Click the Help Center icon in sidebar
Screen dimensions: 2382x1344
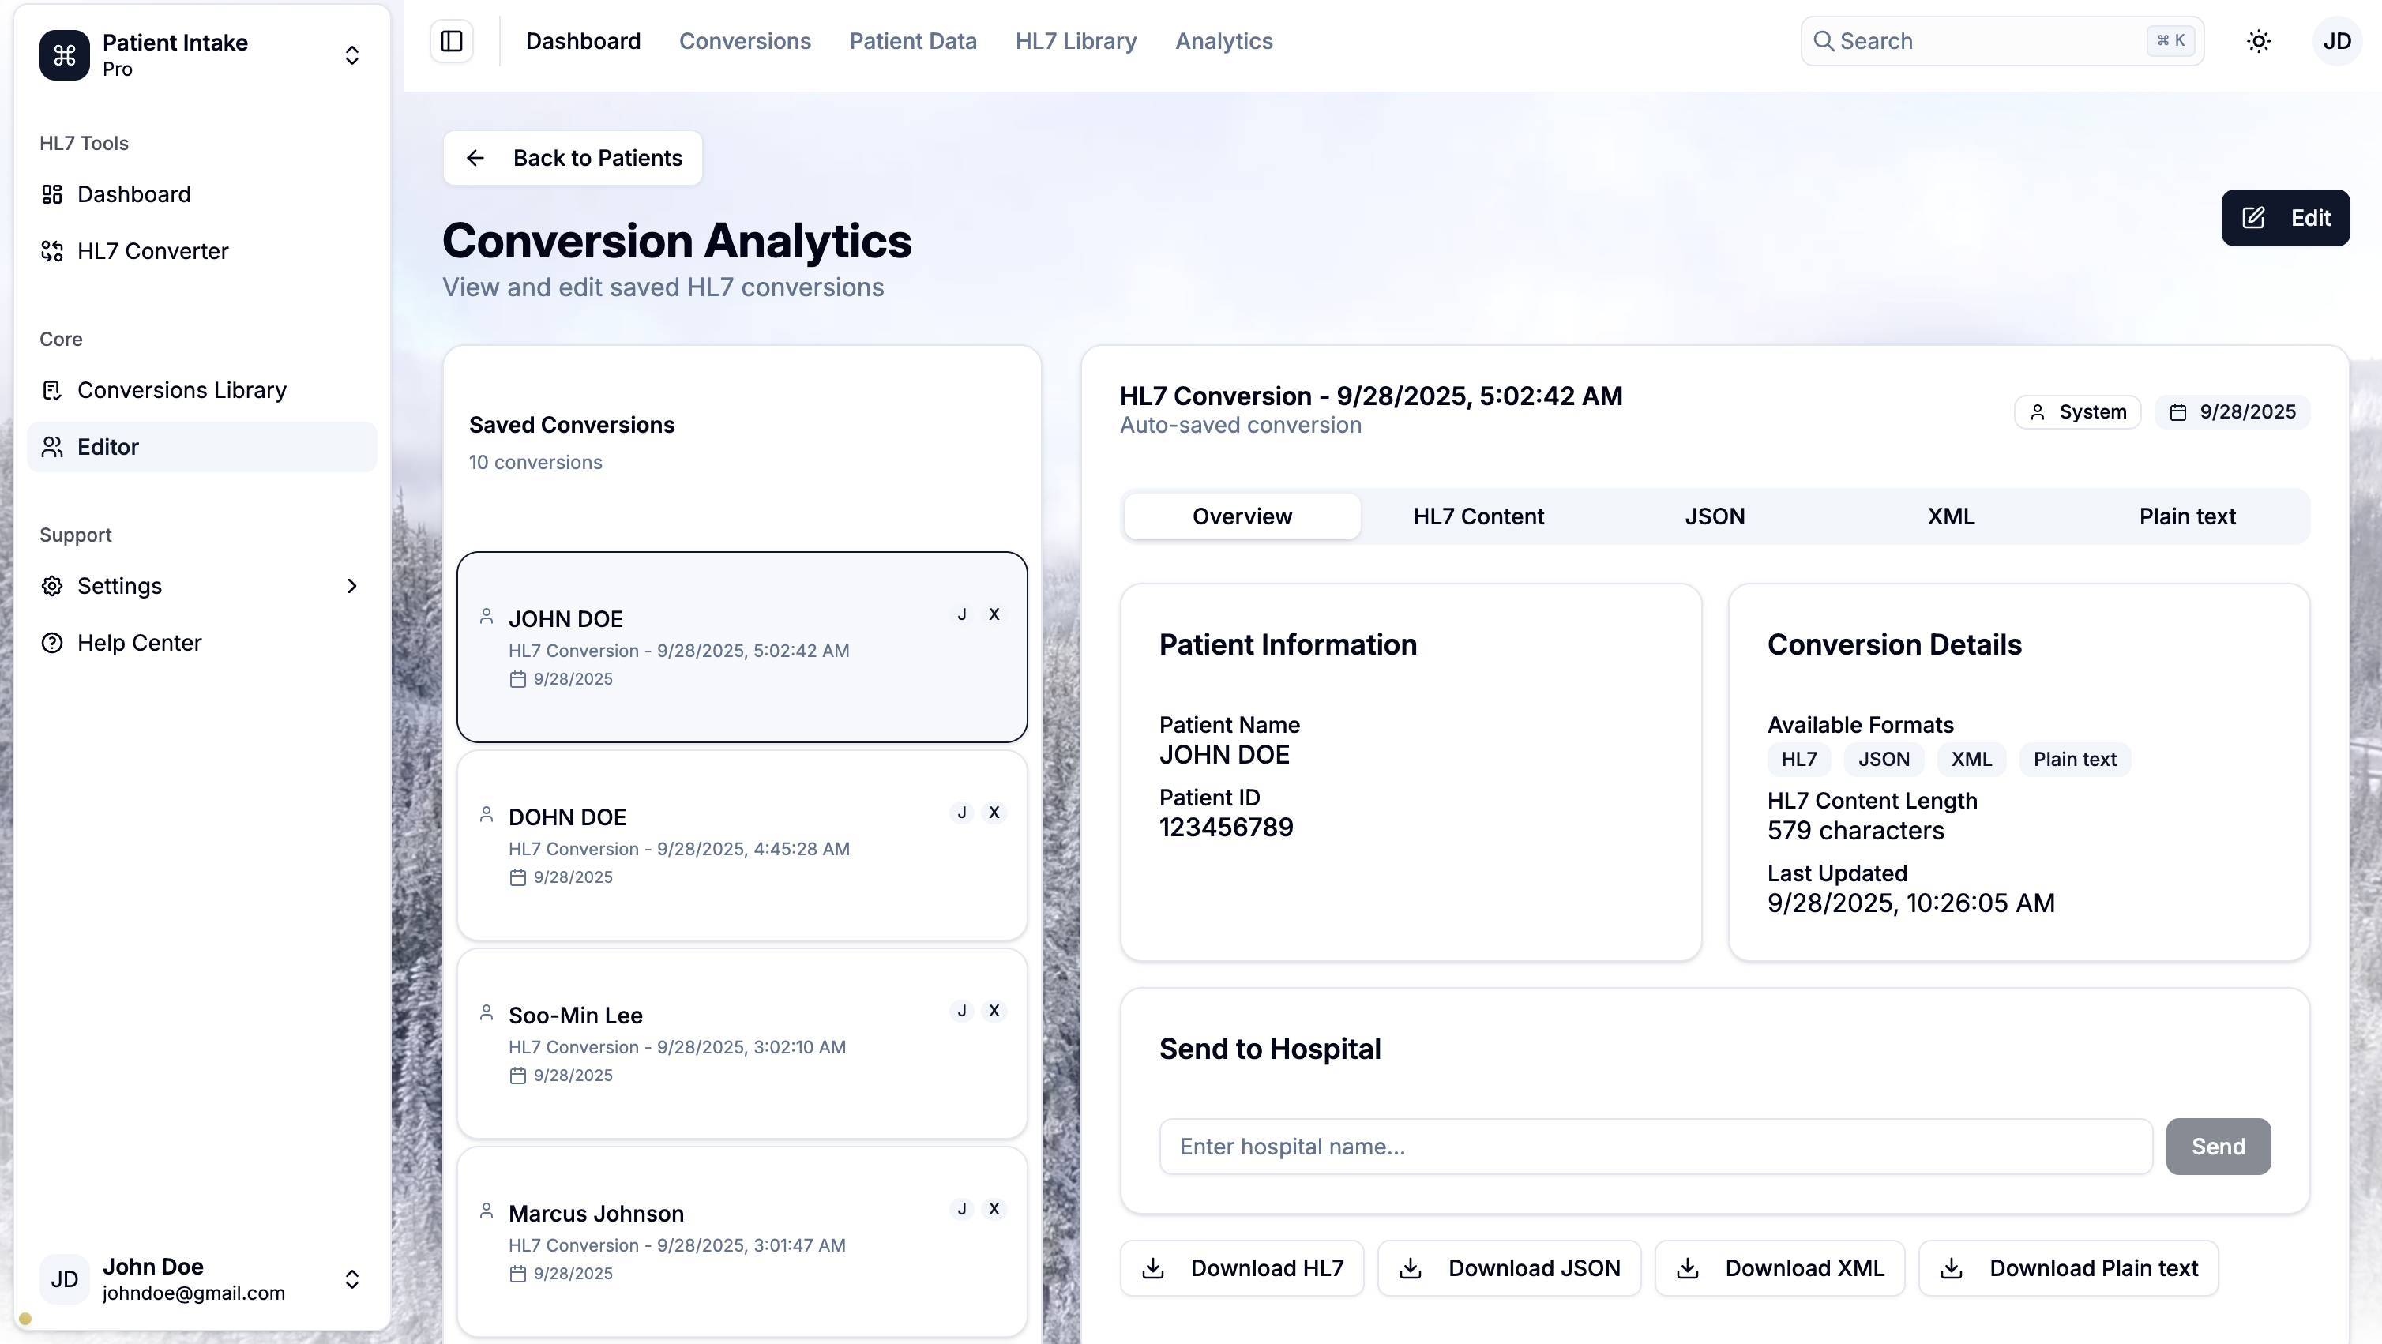(53, 644)
